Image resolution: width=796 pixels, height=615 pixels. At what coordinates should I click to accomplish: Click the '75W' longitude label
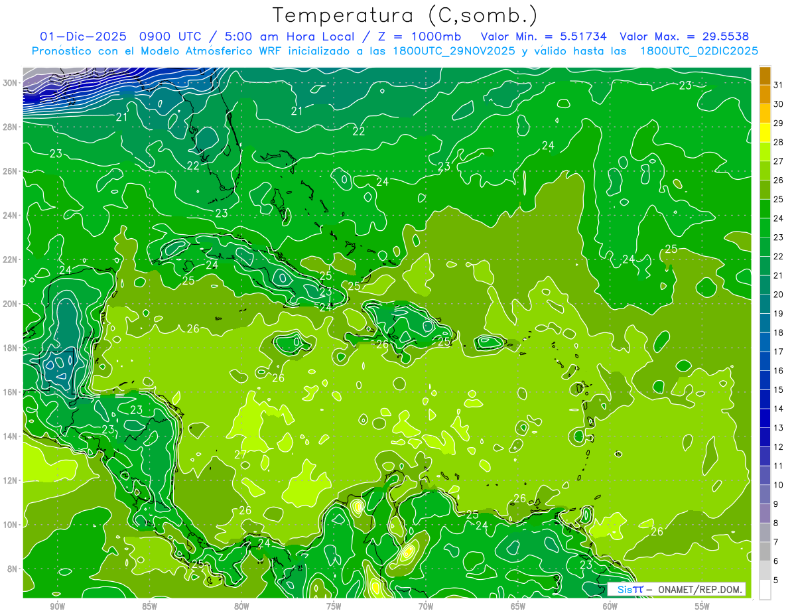pos(334,606)
